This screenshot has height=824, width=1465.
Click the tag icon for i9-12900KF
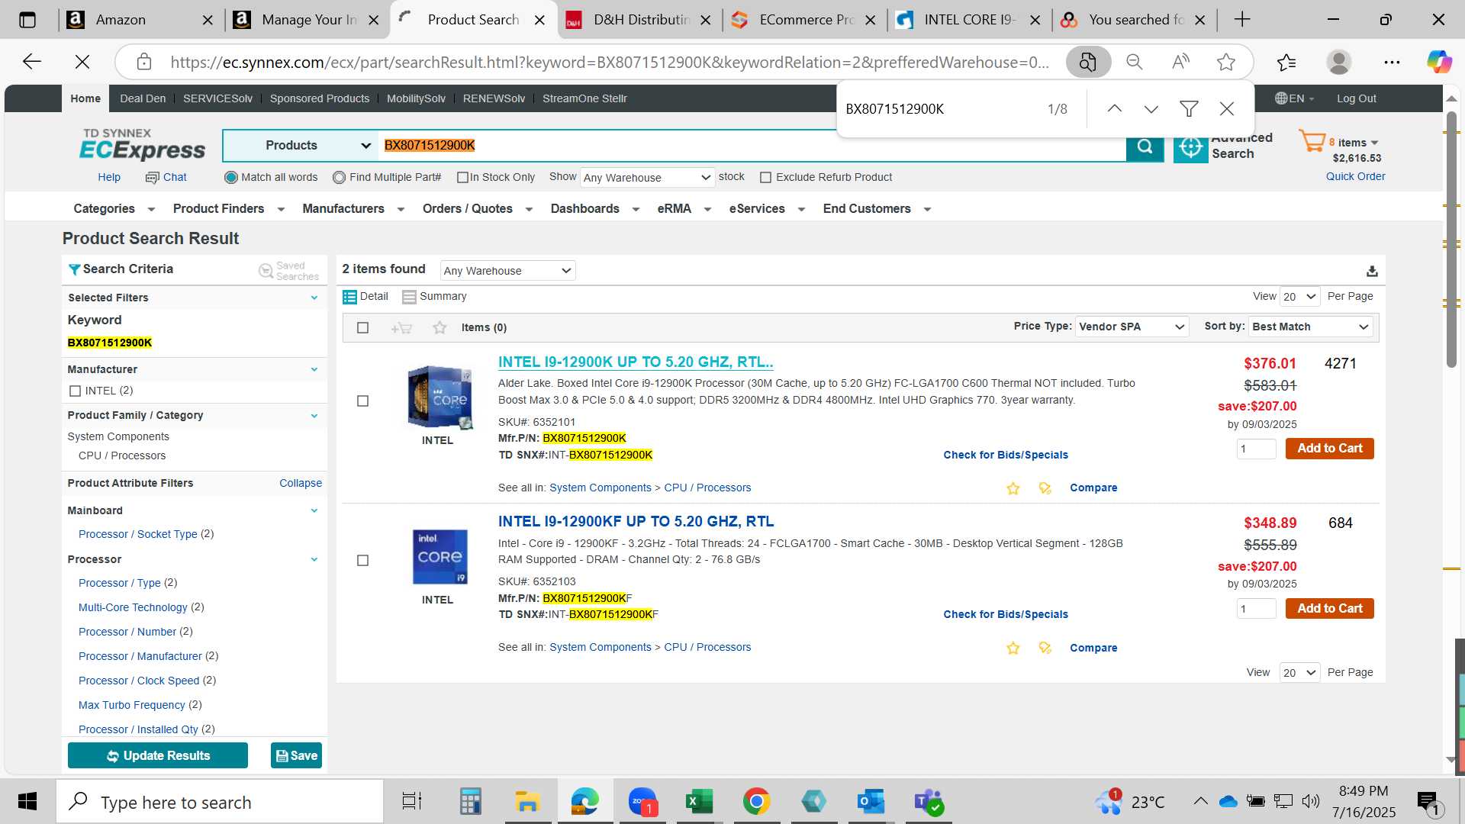pos(1045,648)
